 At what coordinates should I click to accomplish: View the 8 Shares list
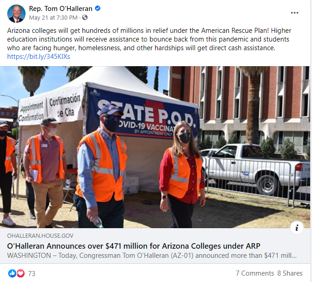point(290,273)
